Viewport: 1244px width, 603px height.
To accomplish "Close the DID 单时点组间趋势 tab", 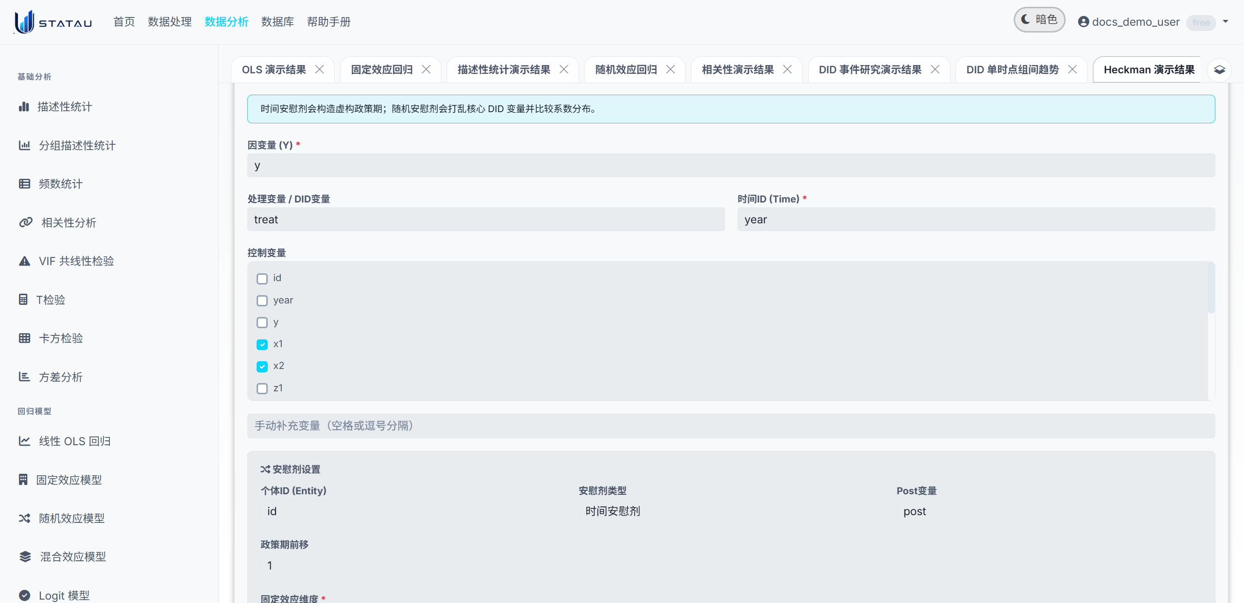I will coord(1072,69).
